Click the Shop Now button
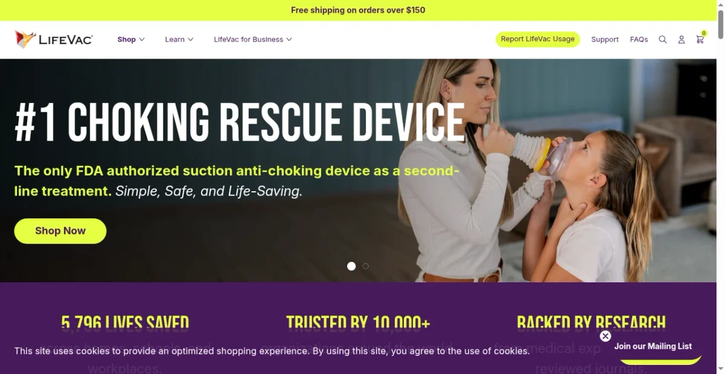Image resolution: width=725 pixels, height=374 pixels. tap(60, 231)
